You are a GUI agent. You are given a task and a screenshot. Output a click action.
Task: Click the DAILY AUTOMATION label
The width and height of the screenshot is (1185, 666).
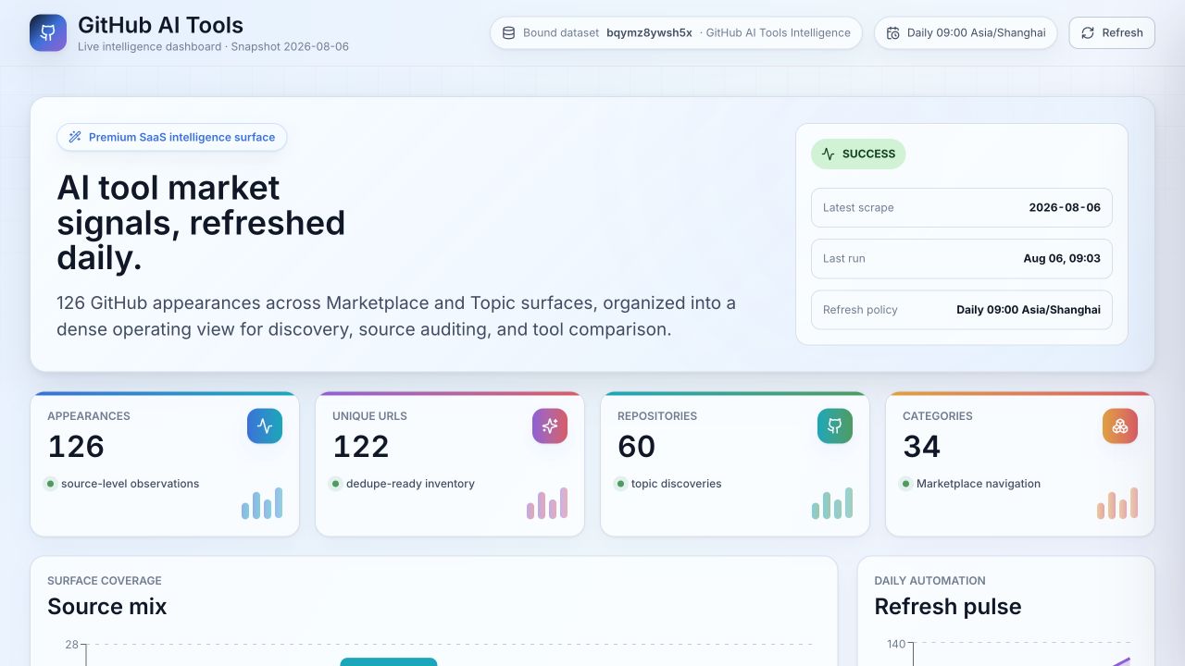[x=929, y=581]
